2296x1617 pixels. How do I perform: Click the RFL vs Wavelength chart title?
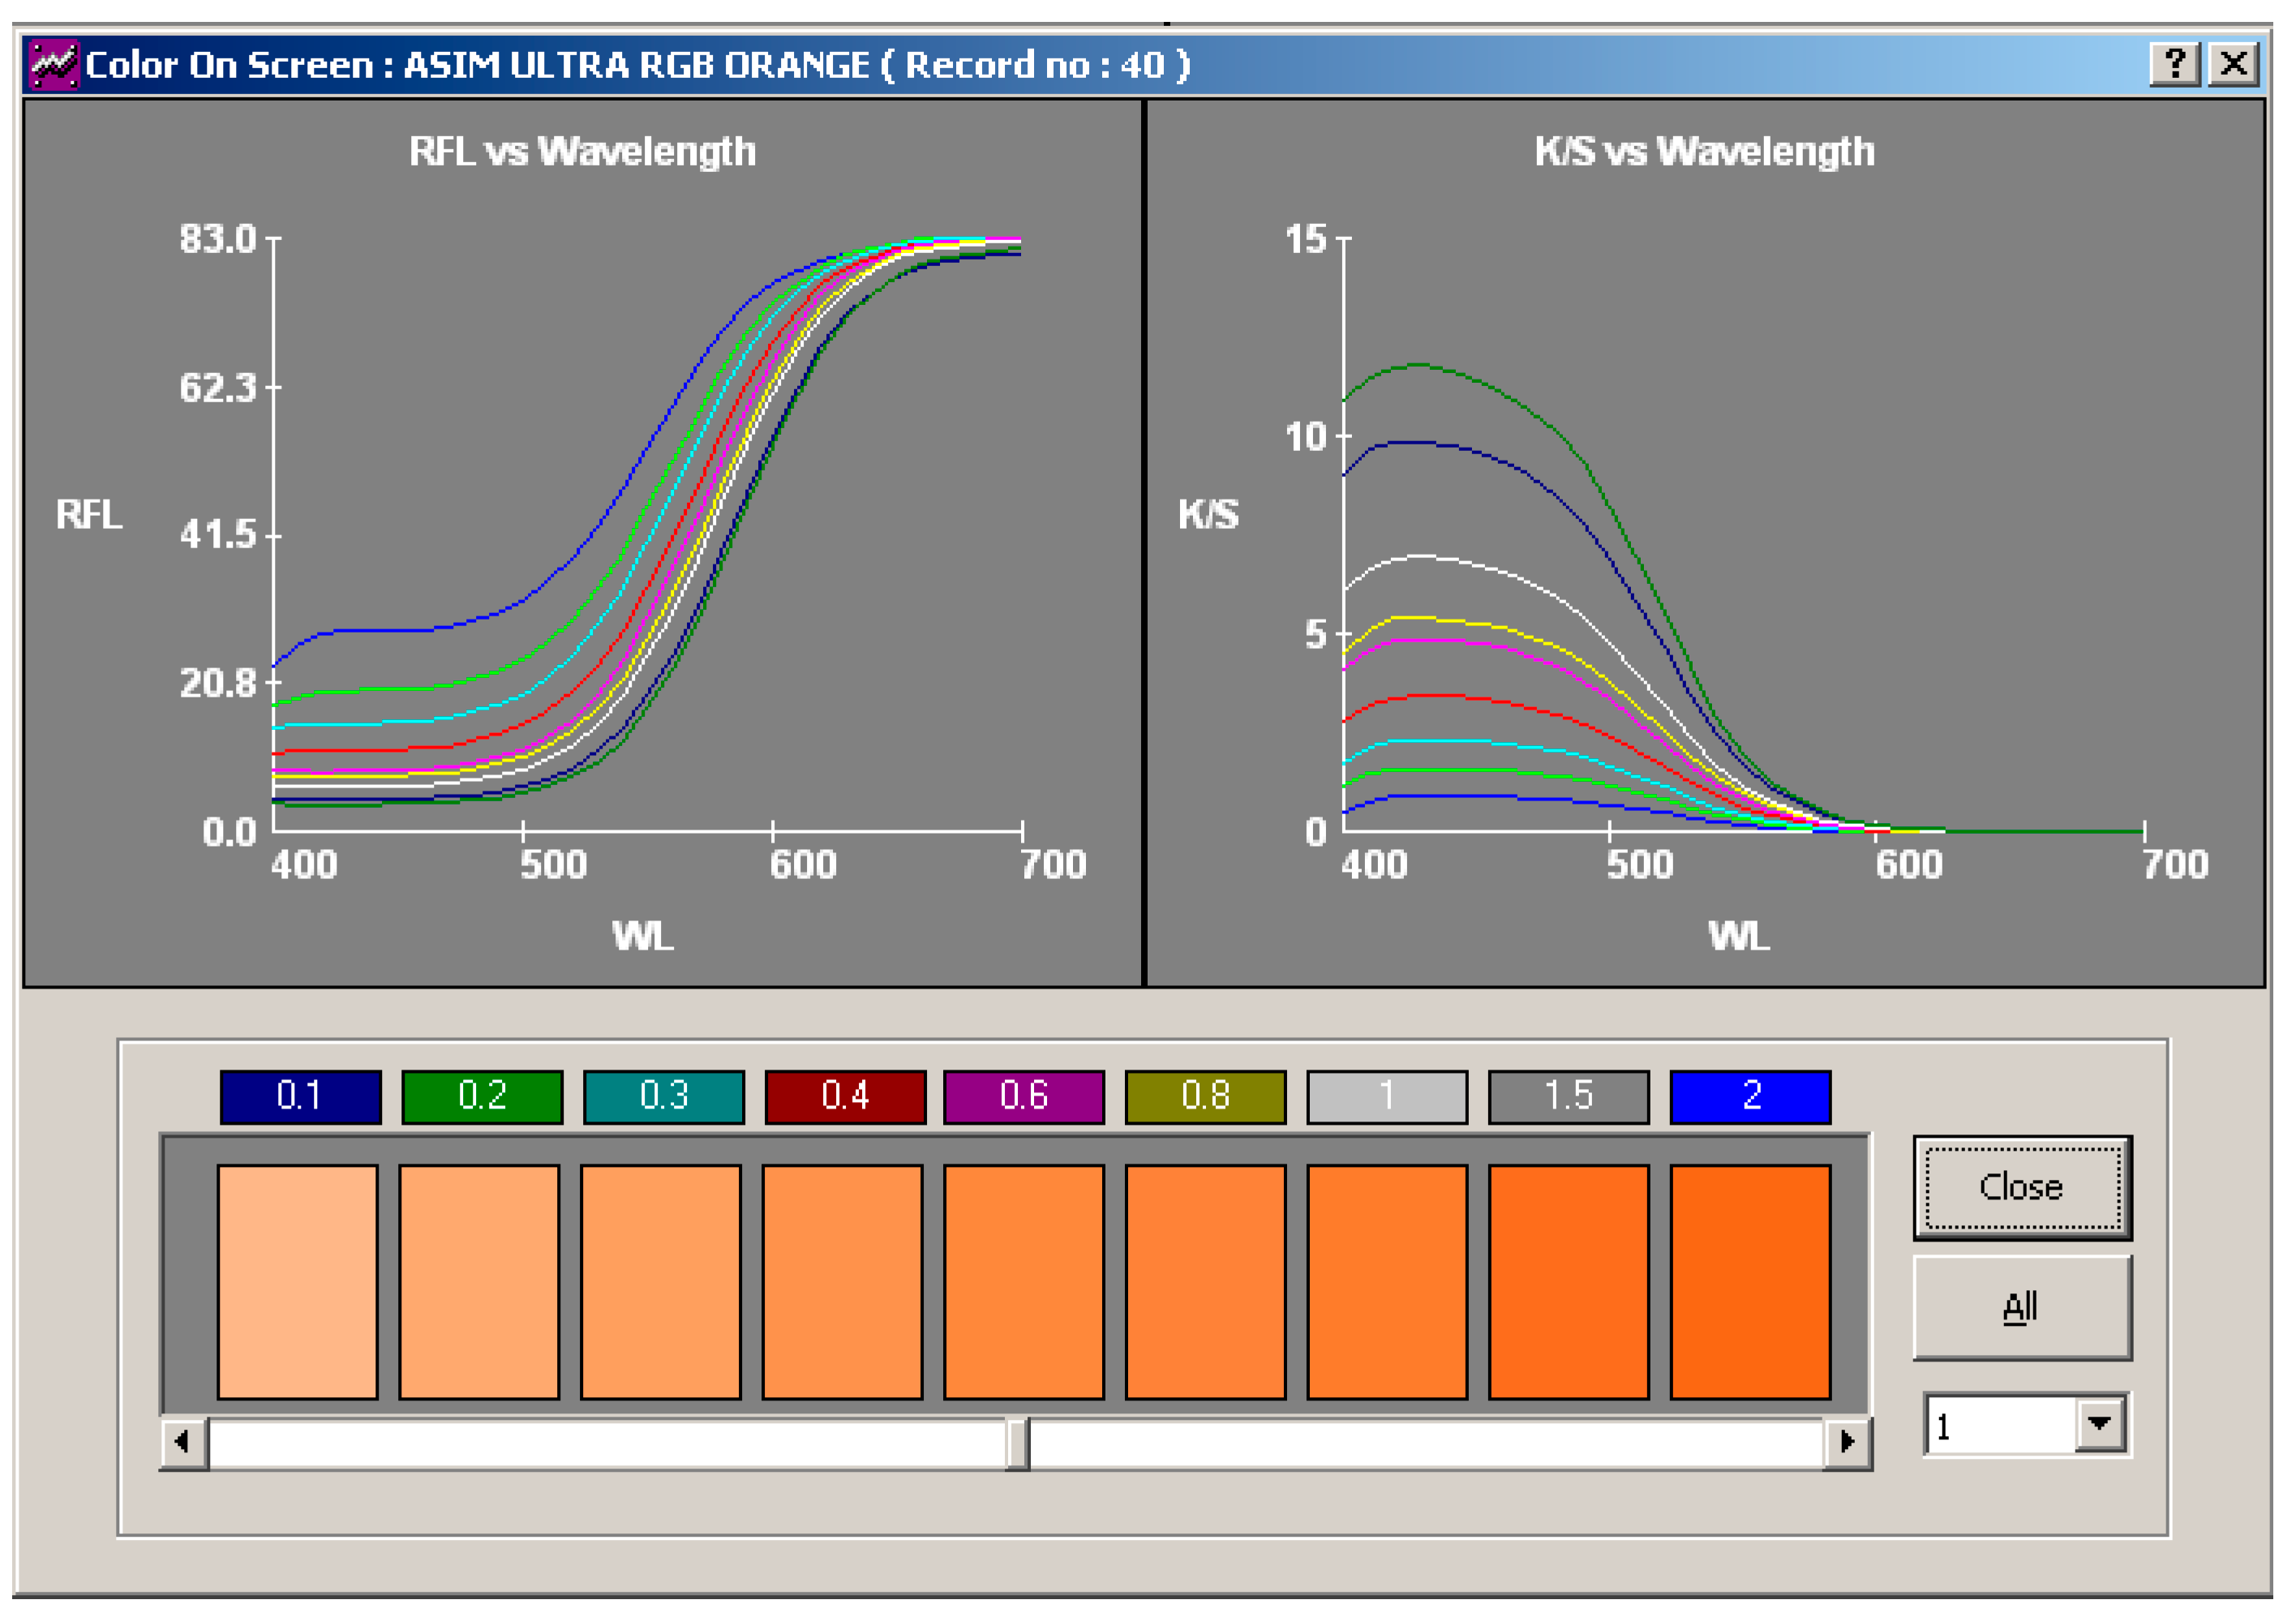582,152
